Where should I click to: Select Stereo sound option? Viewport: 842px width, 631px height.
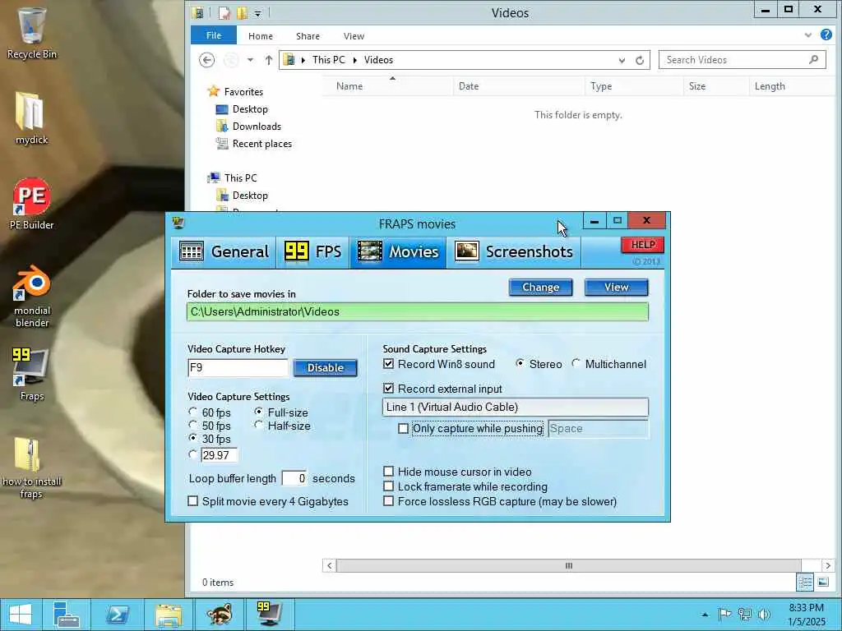click(x=520, y=363)
